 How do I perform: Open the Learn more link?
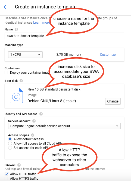coord(41,23)
